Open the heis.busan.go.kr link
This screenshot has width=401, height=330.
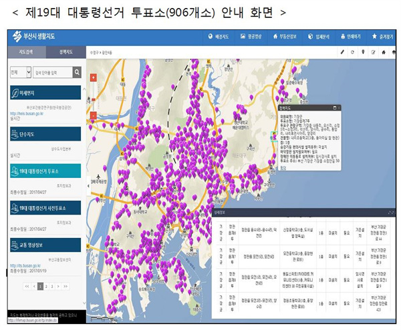coord(27,113)
